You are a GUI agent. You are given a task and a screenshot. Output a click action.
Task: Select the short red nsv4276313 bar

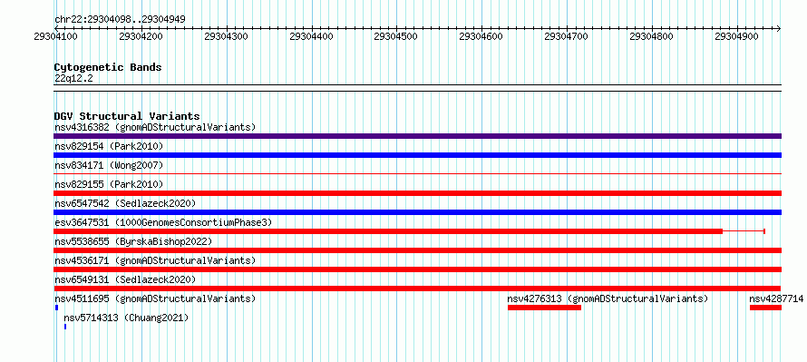(545, 308)
